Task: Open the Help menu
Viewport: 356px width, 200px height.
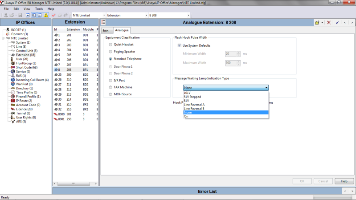Action: [51, 9]
